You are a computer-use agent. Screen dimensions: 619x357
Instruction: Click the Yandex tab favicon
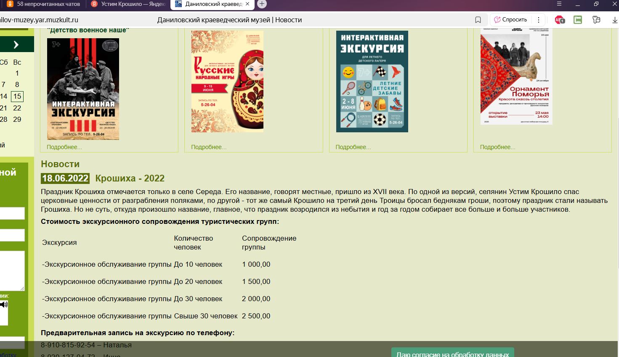(94, 4)
